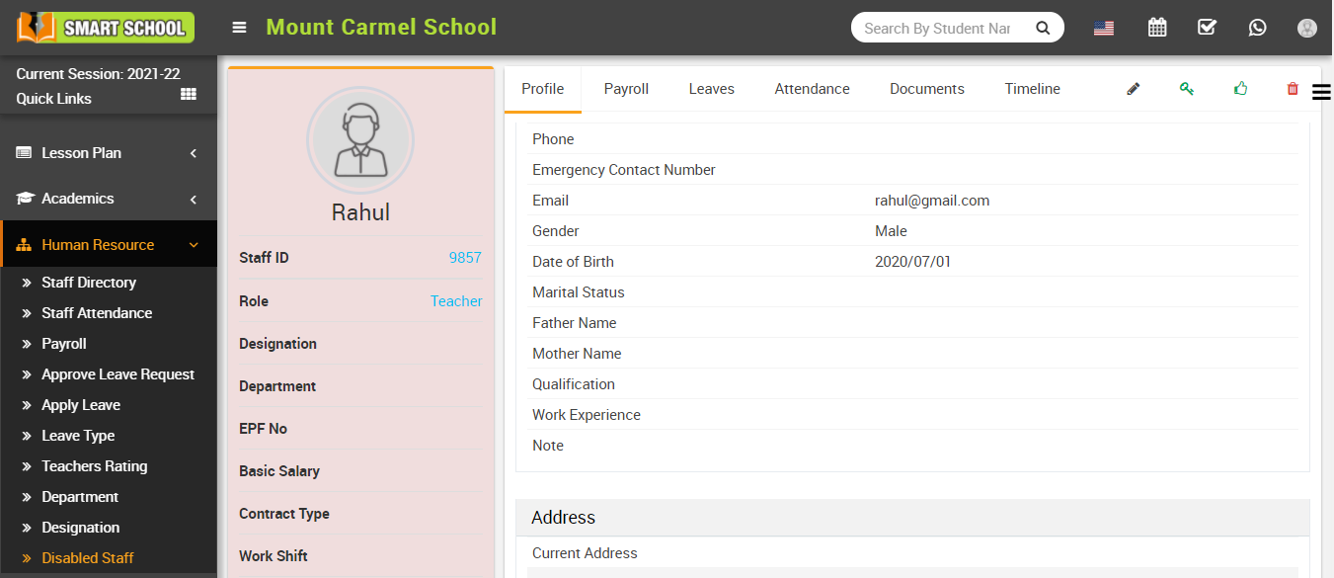Expand the Lesson Plan sidebar section
The image size is (1334, 578).
[81, 152]
